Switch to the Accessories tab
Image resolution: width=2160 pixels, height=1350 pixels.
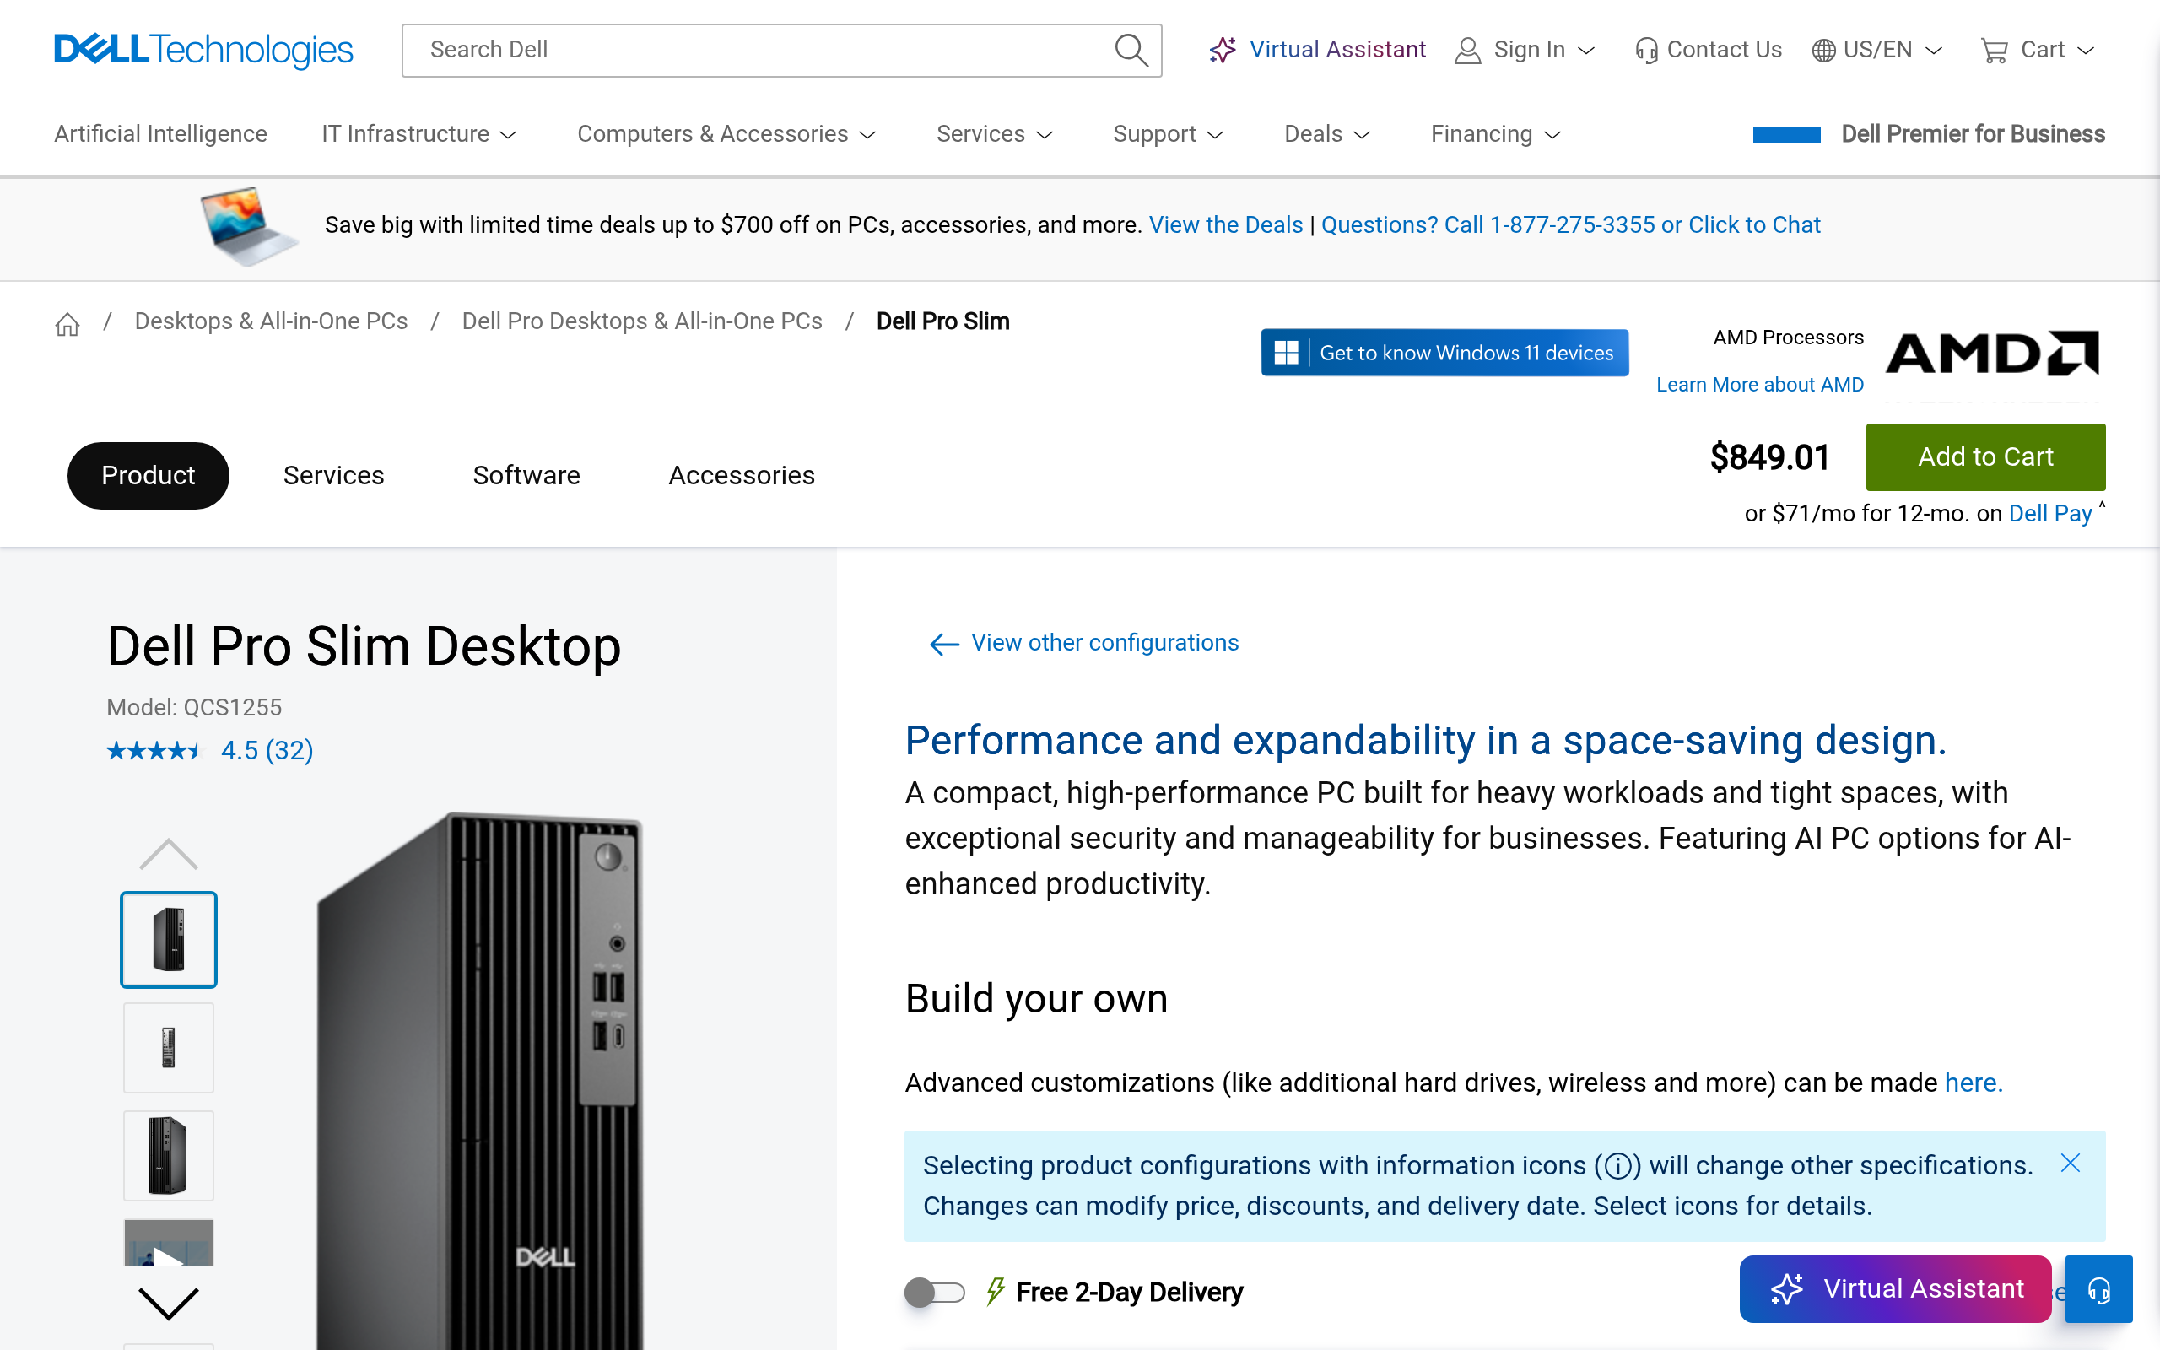[742, 475]
